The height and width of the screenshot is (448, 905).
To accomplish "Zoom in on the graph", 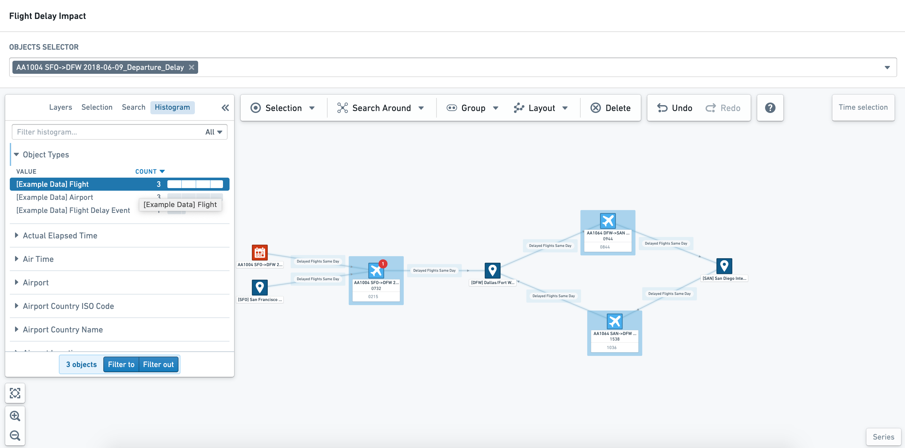I will [x=15, y=416].
